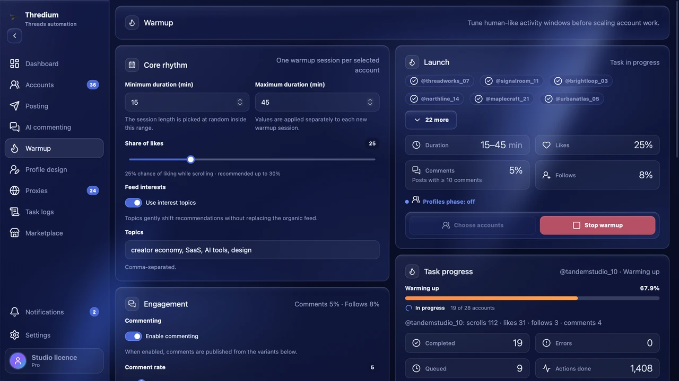
Task: Deselect the @threadworks_07 account chip
Action: (440, 81)
